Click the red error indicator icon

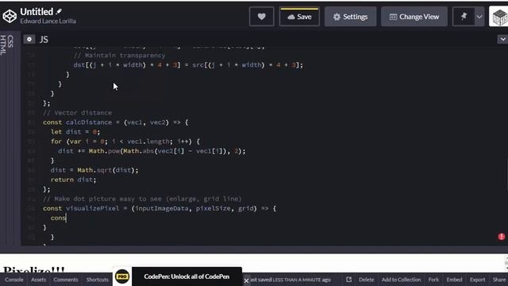point(501,237)
